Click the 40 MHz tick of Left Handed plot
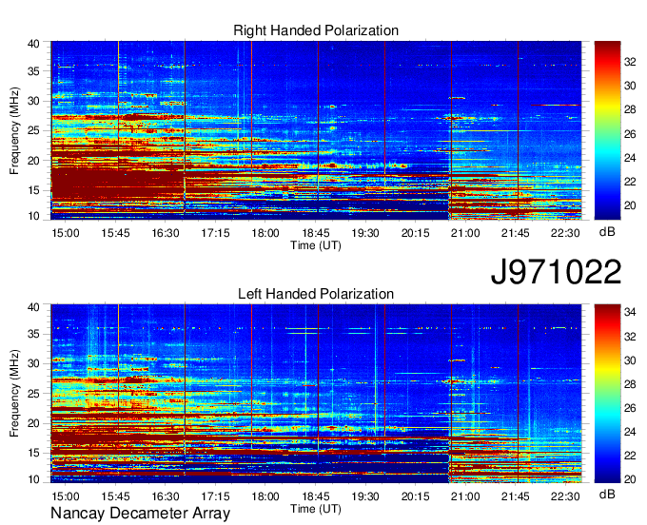Screen dimensions: 647x525 [x=33, y=307]
